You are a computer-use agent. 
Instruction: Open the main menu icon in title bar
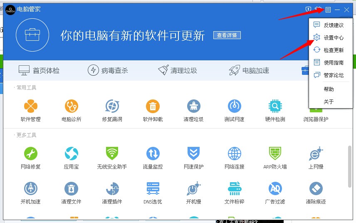328,10
